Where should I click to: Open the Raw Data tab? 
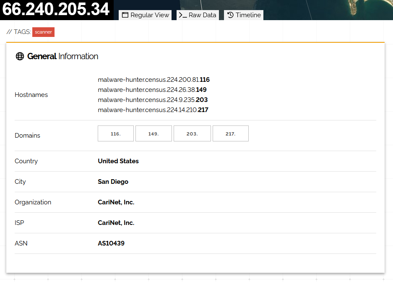pyautogui.click(x=198, y=15)
